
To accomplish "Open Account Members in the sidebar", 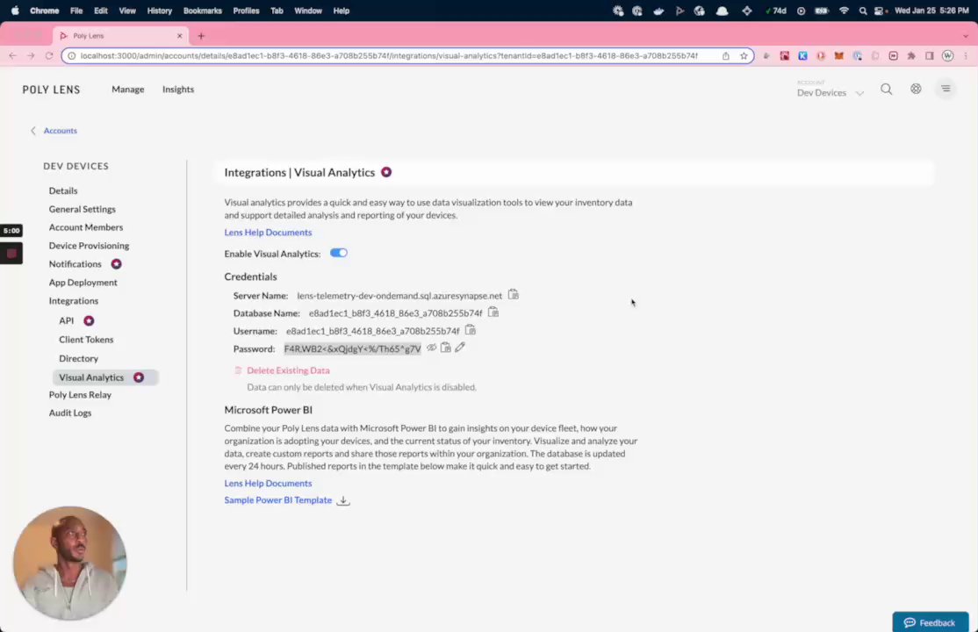I will [x=85, y=227].
